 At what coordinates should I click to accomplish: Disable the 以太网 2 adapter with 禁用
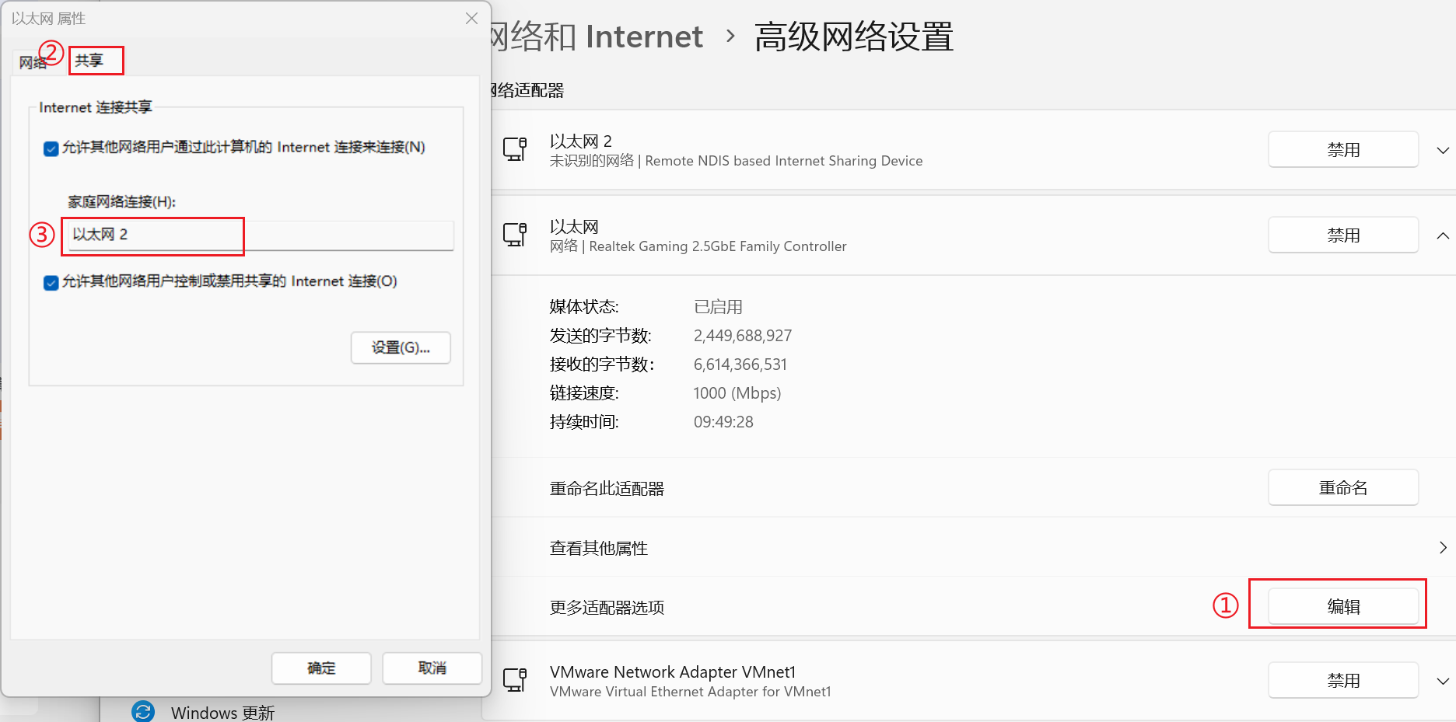pyautogui.click(x=1343, y=149)
